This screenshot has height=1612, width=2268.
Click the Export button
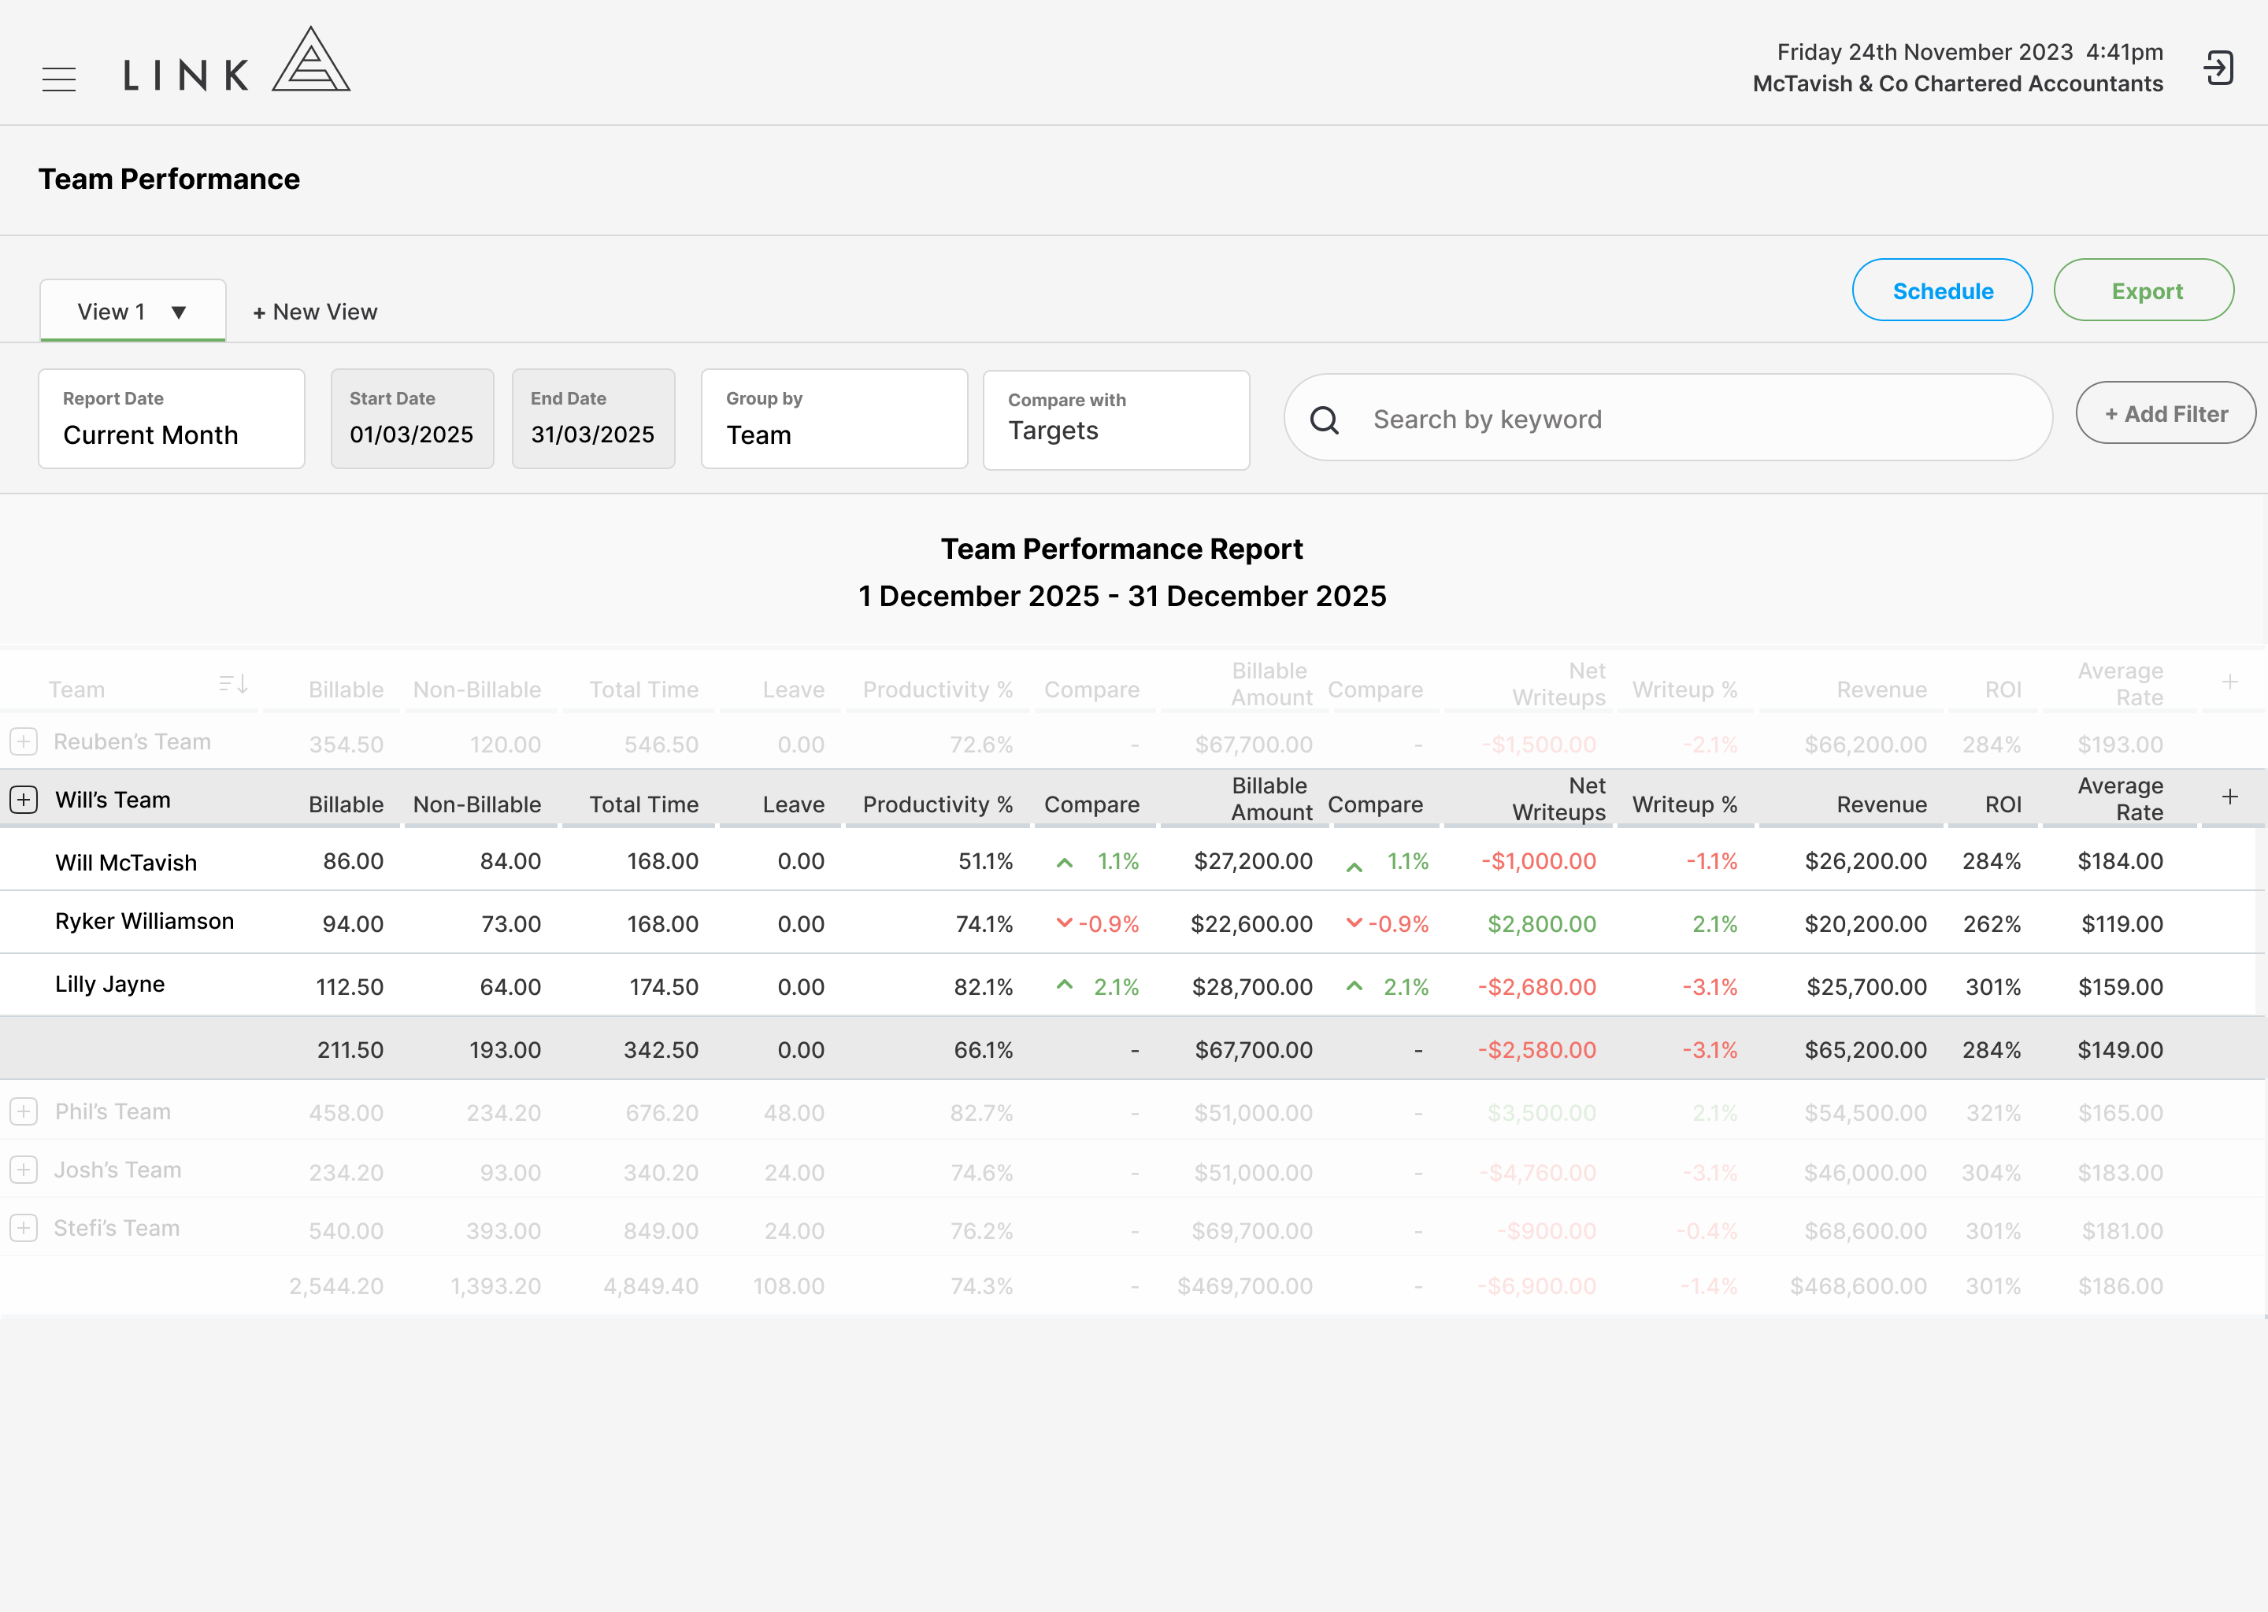pos(2144,290)
